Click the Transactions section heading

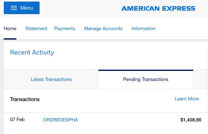click(25, 99)
